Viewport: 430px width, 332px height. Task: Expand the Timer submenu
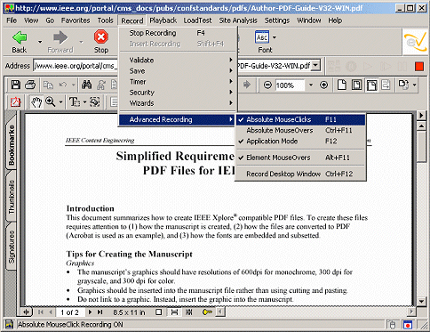[178, 82]
